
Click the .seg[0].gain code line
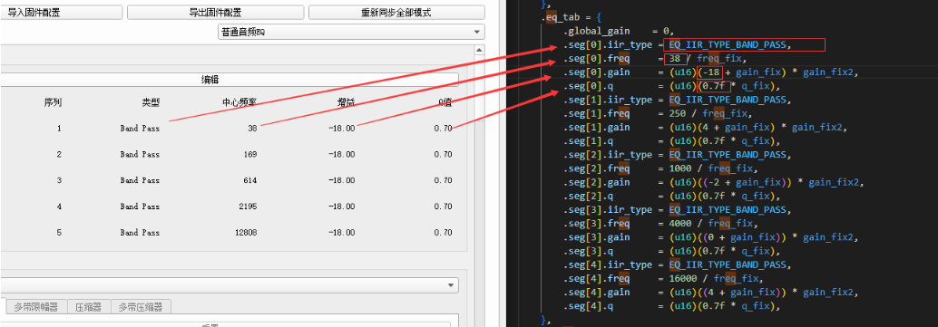[x=711, y=72]
